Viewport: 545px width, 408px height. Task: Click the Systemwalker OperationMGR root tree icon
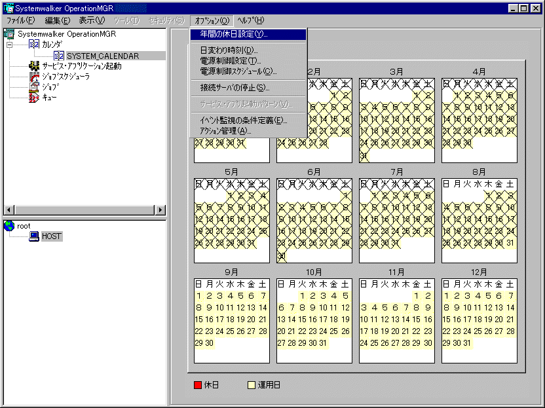[9, 34]
